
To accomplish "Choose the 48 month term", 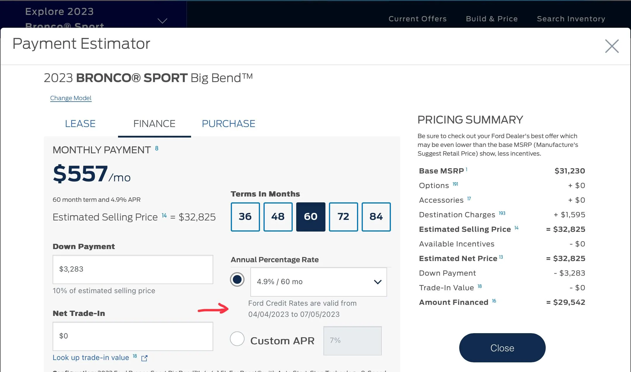I will [278, 217].
